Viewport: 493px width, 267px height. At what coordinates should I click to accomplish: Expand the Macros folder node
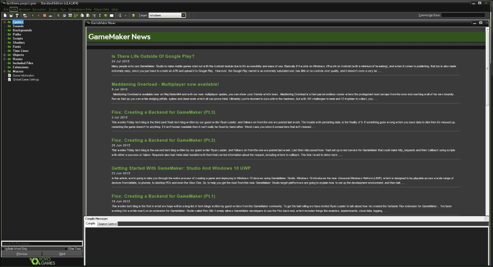pyautogui.click(x=4, y=71)
